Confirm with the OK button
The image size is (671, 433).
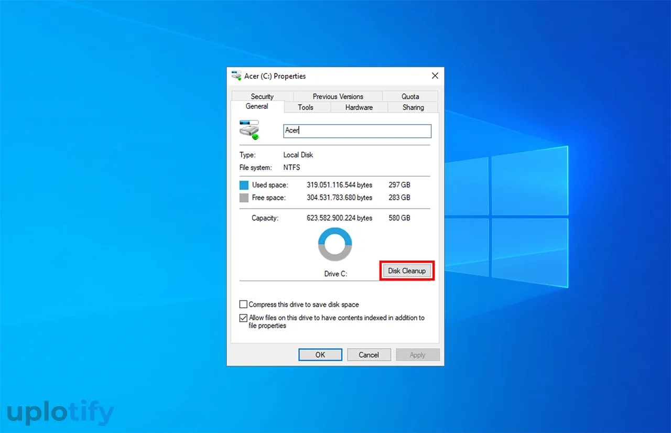click(320, 355)
